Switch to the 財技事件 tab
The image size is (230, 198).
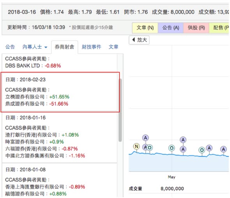(x=91, y=47)
